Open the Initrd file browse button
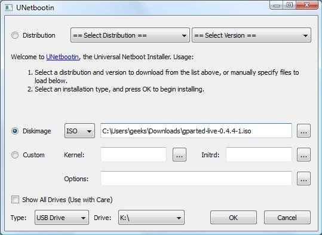Screen dimensions: 322x235 (x=303, y=155)
